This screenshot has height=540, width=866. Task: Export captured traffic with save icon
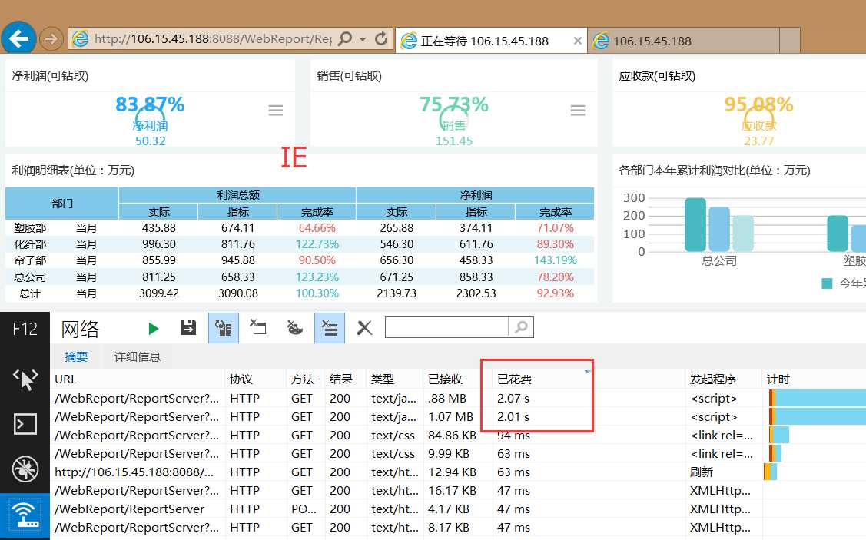[x=187, y=327]
